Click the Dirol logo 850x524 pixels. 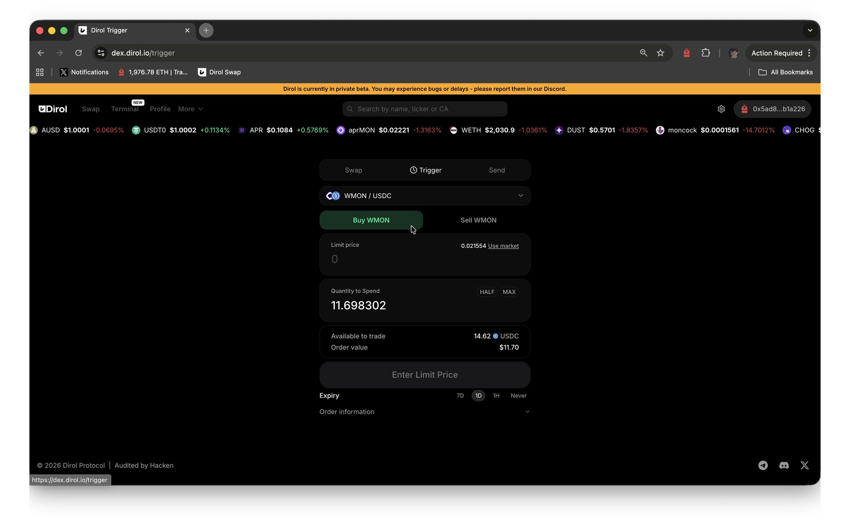pyautogui.click(x=53, y=109)
